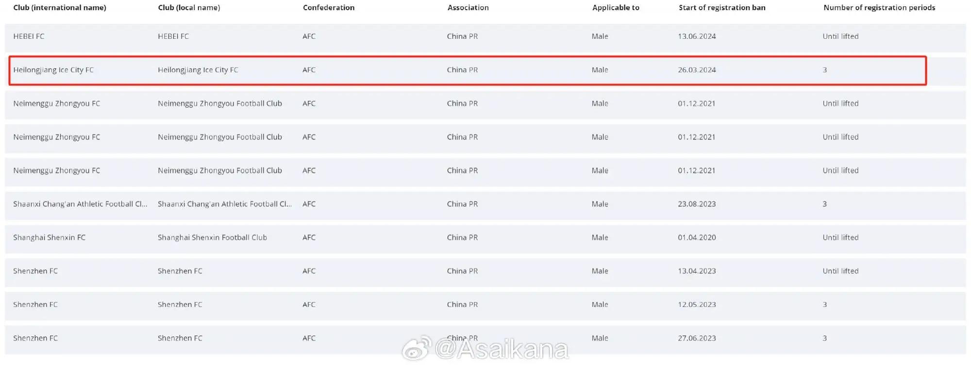The width and height of the screenshot is (971, 370).
Task: Click the 23.08.2023 date in Shaanxi row
Action: pos(697,204)
